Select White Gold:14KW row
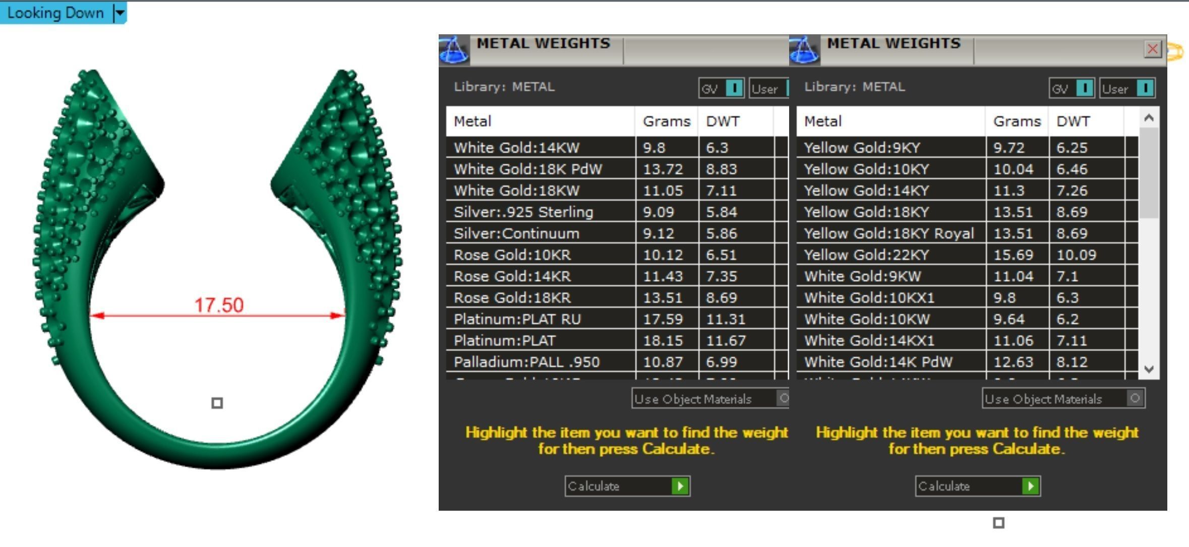The height and width of the screenshot is (547, 1189). coord(617,148)
